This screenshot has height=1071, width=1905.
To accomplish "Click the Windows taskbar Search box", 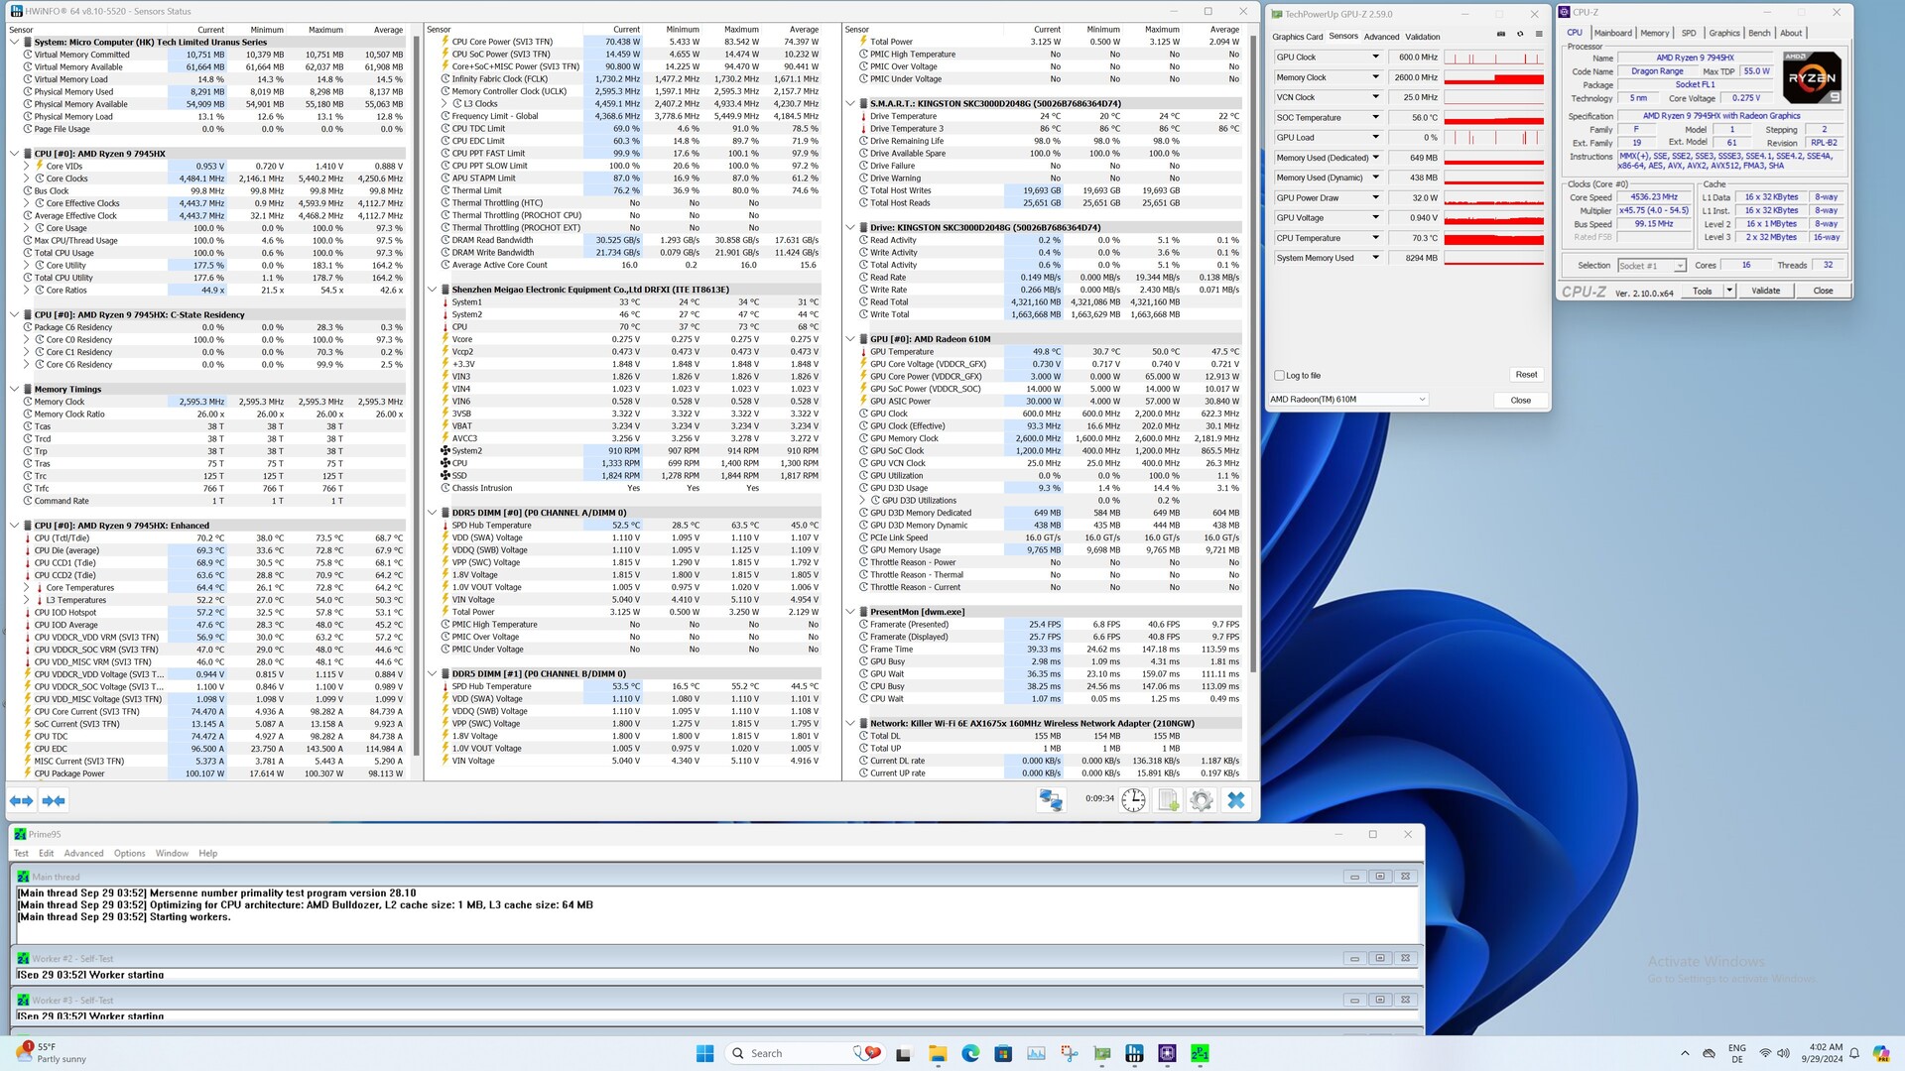I will coord(784,1053).
